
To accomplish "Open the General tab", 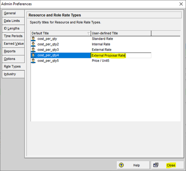I will (x=13, y=13).
